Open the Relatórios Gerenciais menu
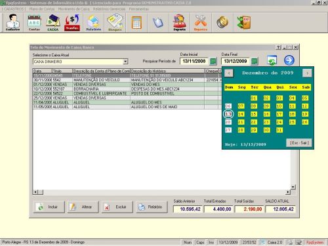The image size is (328, 246). (109, 9)
